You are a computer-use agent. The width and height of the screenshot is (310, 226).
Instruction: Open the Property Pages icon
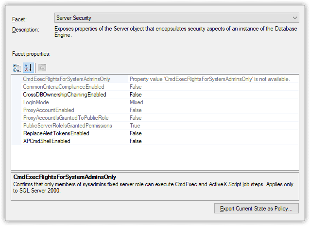click(x=42, y=68)
